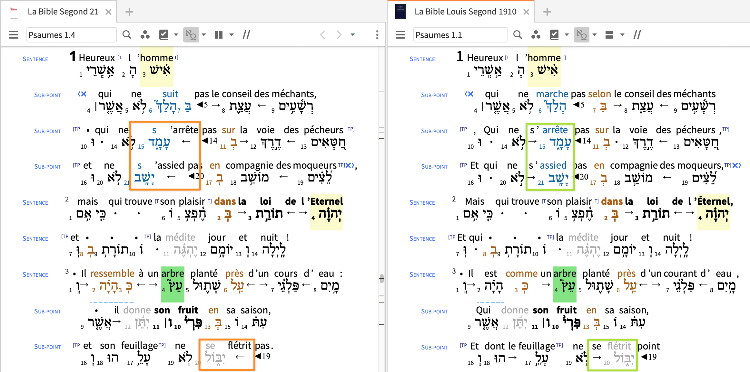Click the parallel resources icon in left panel
Screen dimensions: 750x372
tap(246, 35)
